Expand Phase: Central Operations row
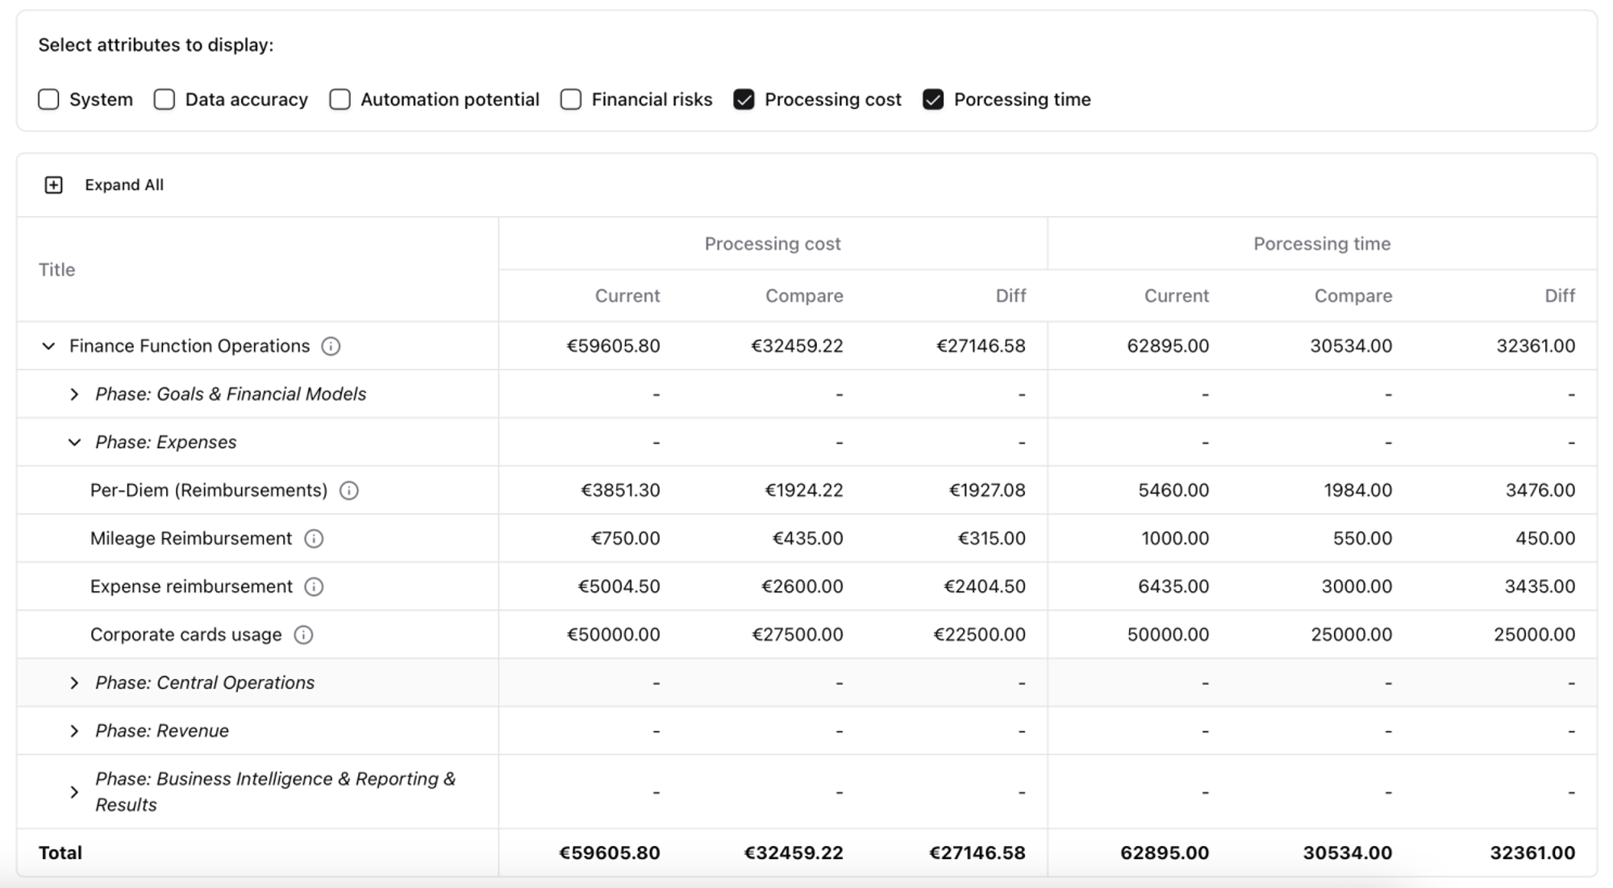The image size is (1613, 888). click(74, 683)
